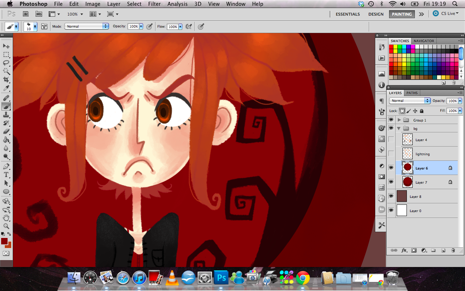Collapse the bg folder

pos(399,128)
